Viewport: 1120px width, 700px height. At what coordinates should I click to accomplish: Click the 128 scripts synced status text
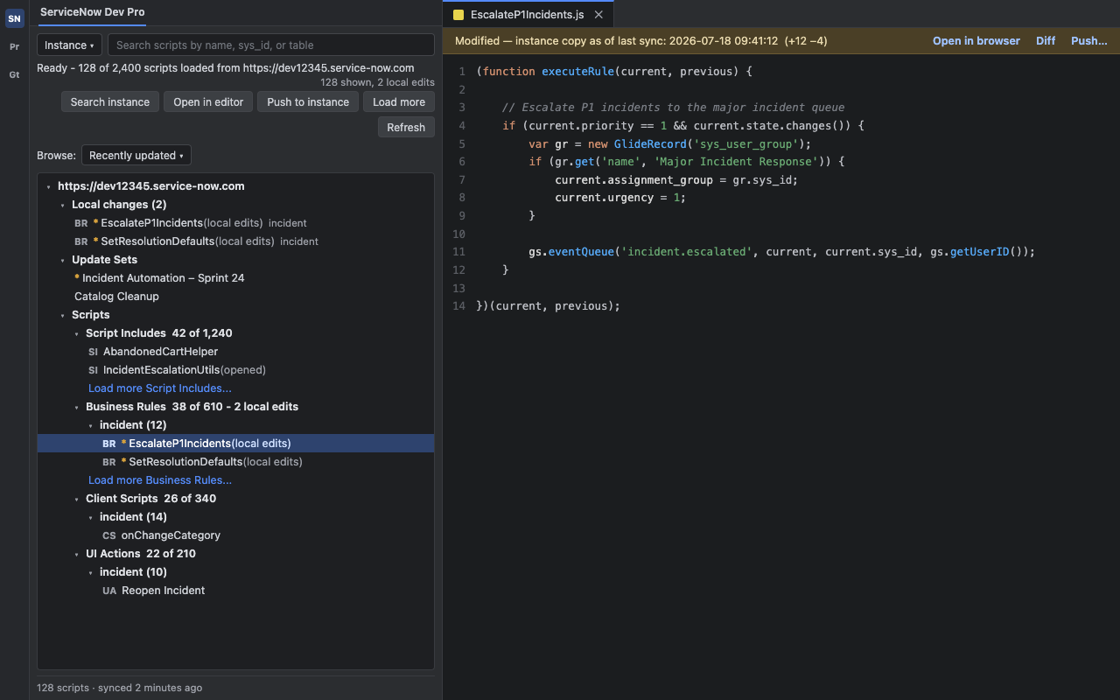coord(119,688)
